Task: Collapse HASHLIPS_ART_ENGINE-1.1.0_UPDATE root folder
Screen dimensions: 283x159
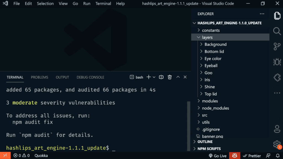Action: point(194,23)
